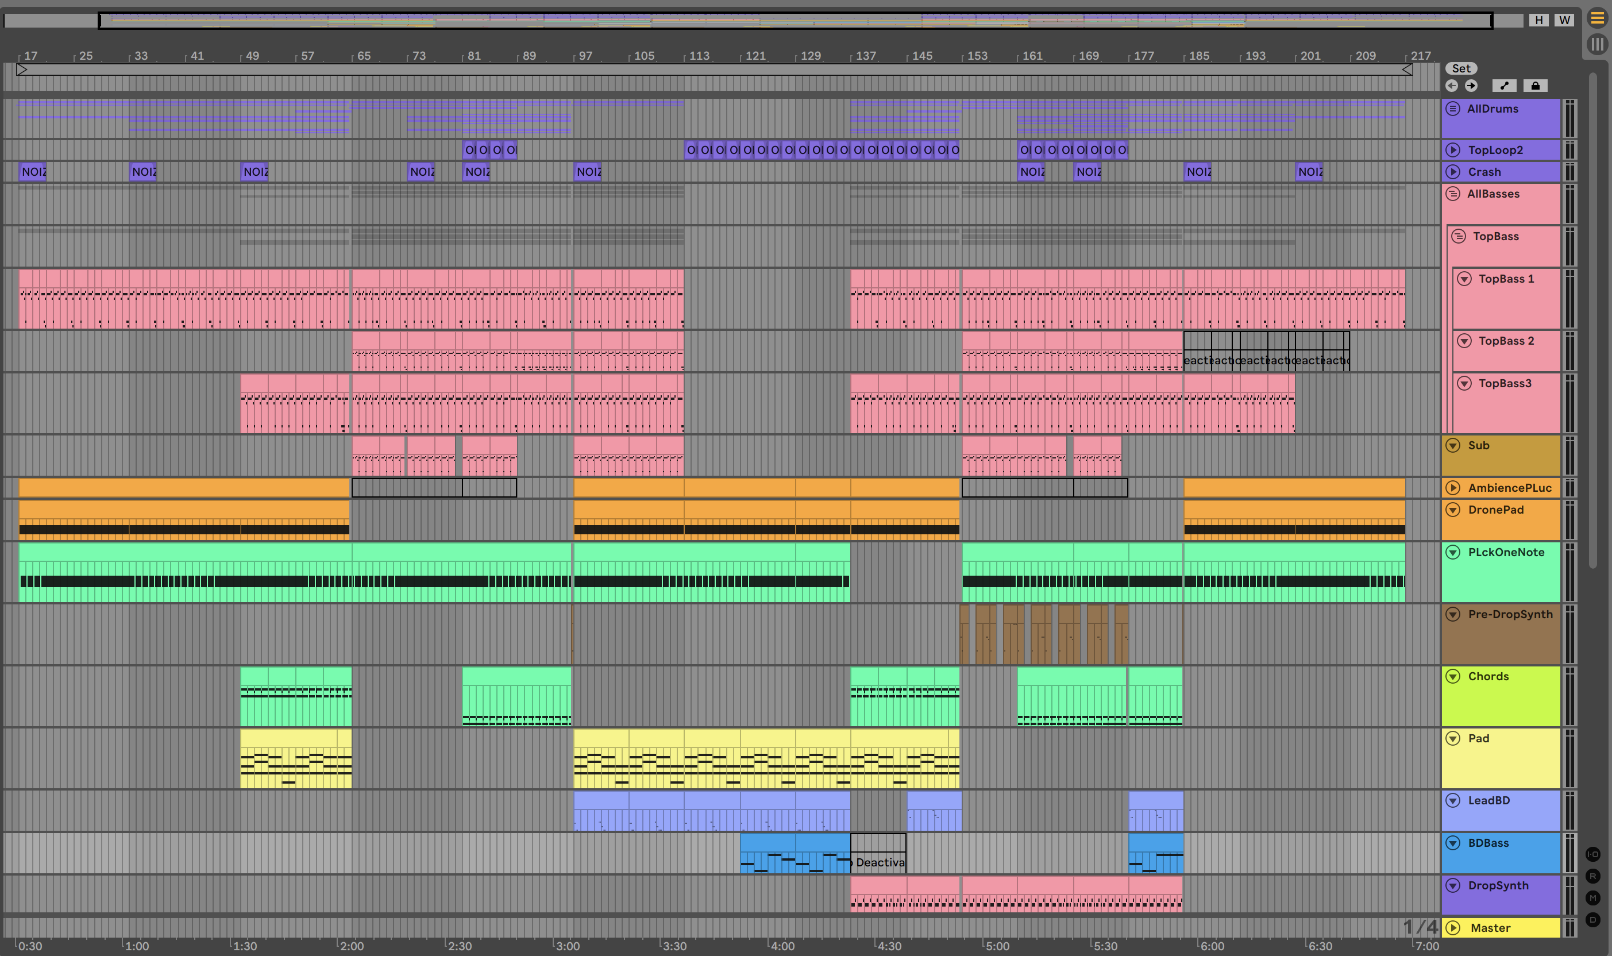The height and width of the screenshot is (956, 1612).
Task: Switch to Arrangement View selector icon
Action: 1597,18
